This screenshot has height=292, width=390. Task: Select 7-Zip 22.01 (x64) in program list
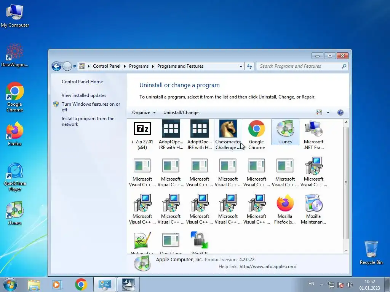tap(142, 135)
